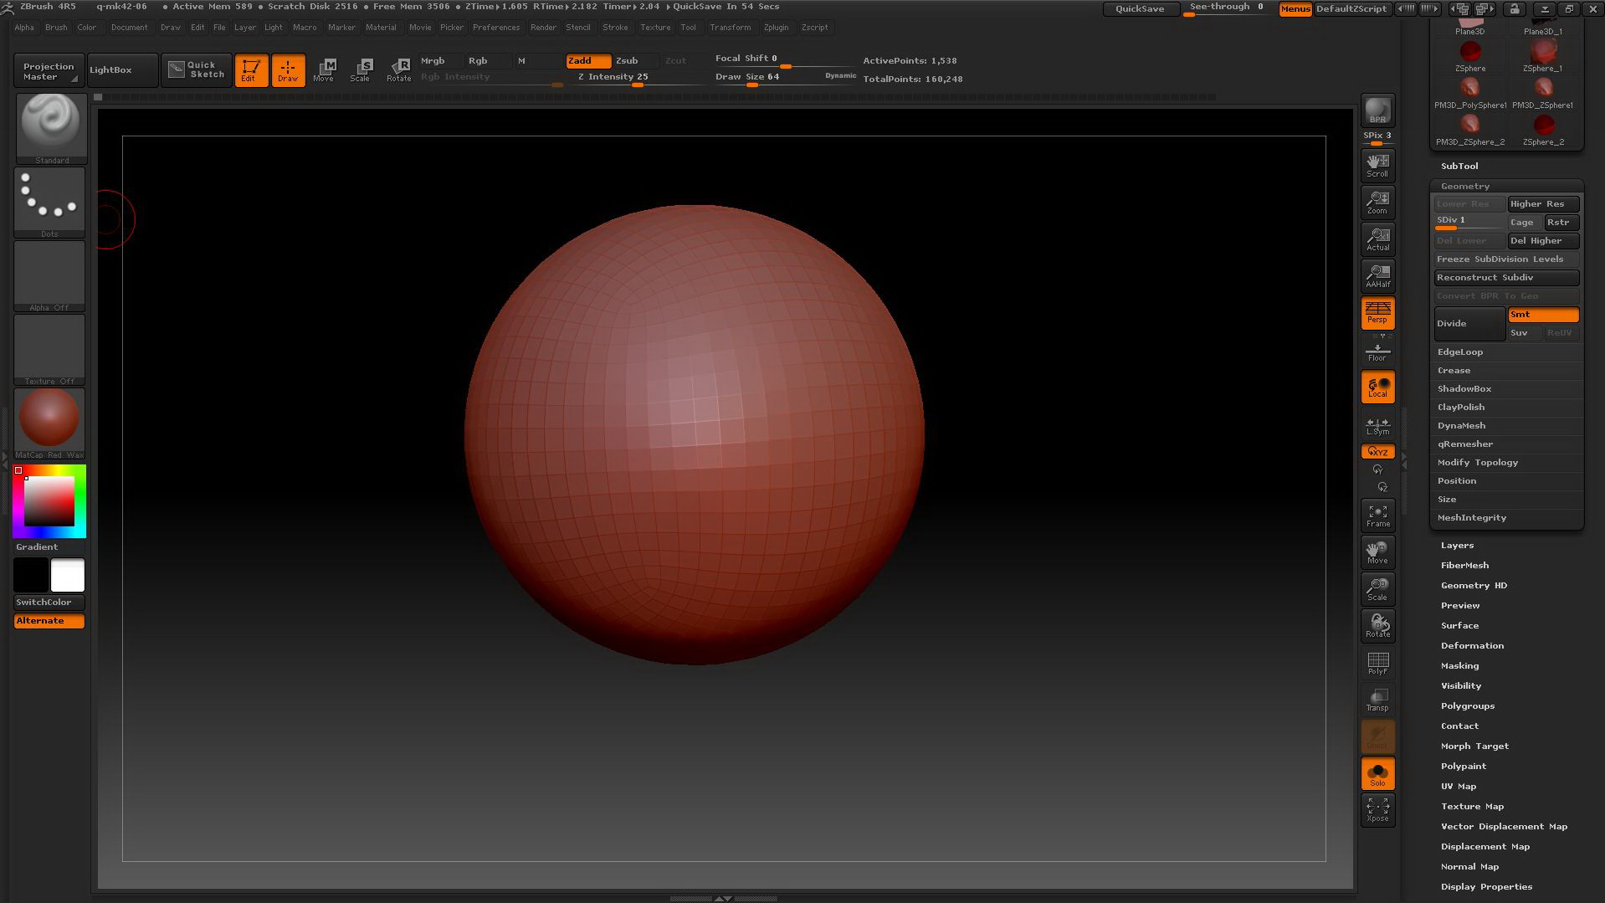Activate the Scale transform tool in the top toolbar
1605x903 pixels.
point(362,70)
